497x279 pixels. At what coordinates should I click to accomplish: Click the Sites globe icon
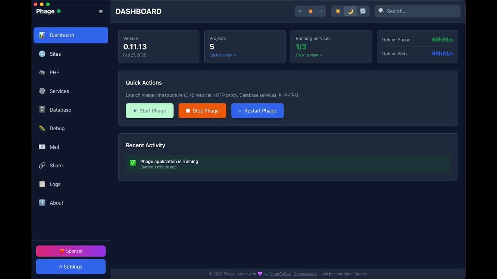[42, 54]
